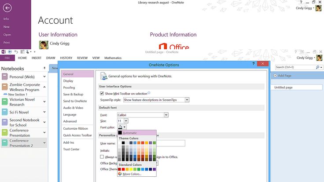Click the Dock to Desktop icon
Viewport: 324px width, 182px height.
(22, 52)
